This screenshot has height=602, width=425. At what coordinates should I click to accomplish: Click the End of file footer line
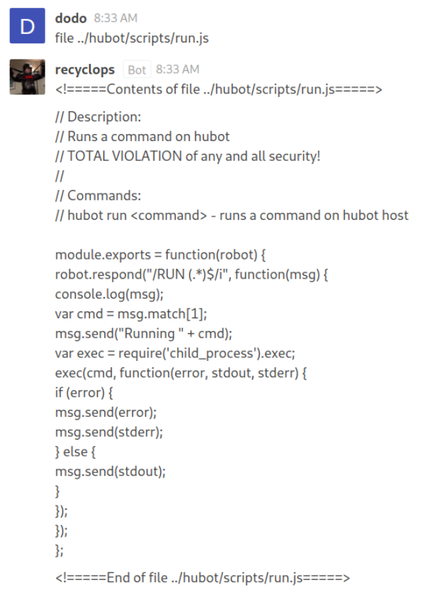pos(203,577)
